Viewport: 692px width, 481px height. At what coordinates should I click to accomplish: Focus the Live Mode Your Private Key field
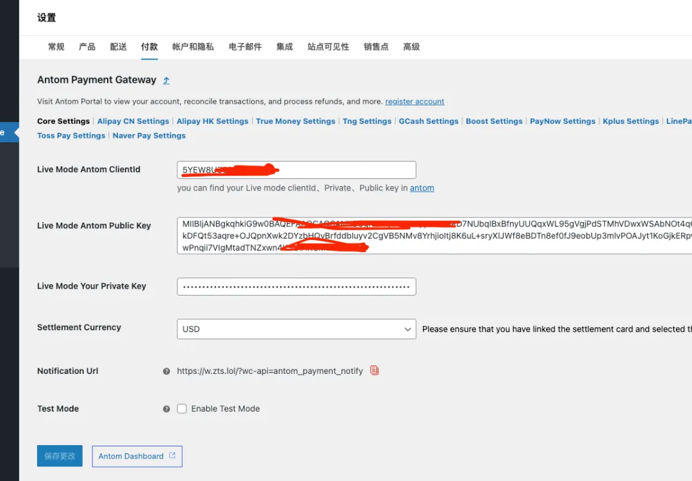pos(296,287)
